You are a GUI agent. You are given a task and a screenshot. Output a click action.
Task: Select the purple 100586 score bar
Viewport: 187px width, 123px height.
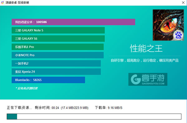point(73,22)
